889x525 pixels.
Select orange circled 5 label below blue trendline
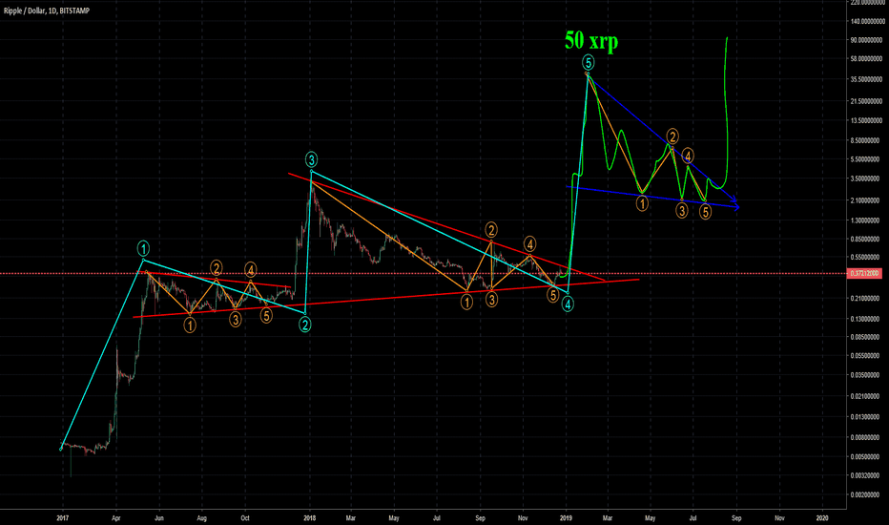coord(705,212)
